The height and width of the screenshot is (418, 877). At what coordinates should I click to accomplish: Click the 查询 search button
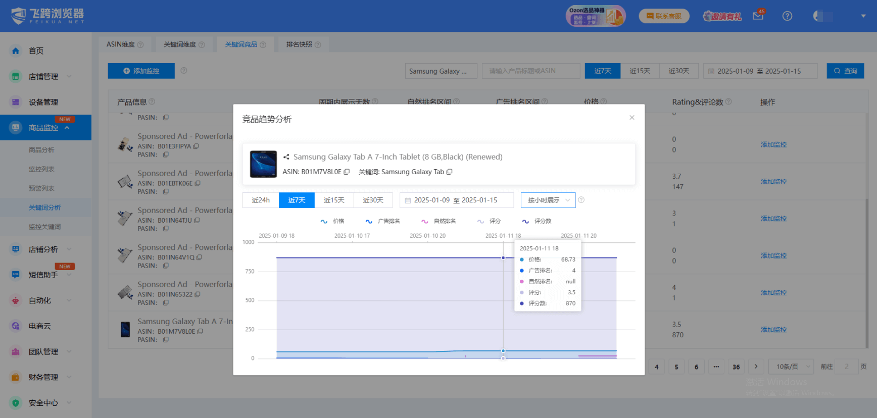(x=845, y=71)
